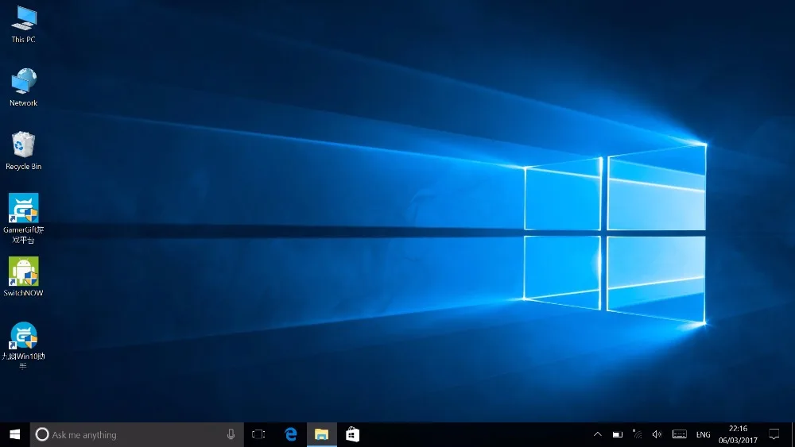
Task: Click the Cortana circle icon
Action: [42, 434]
